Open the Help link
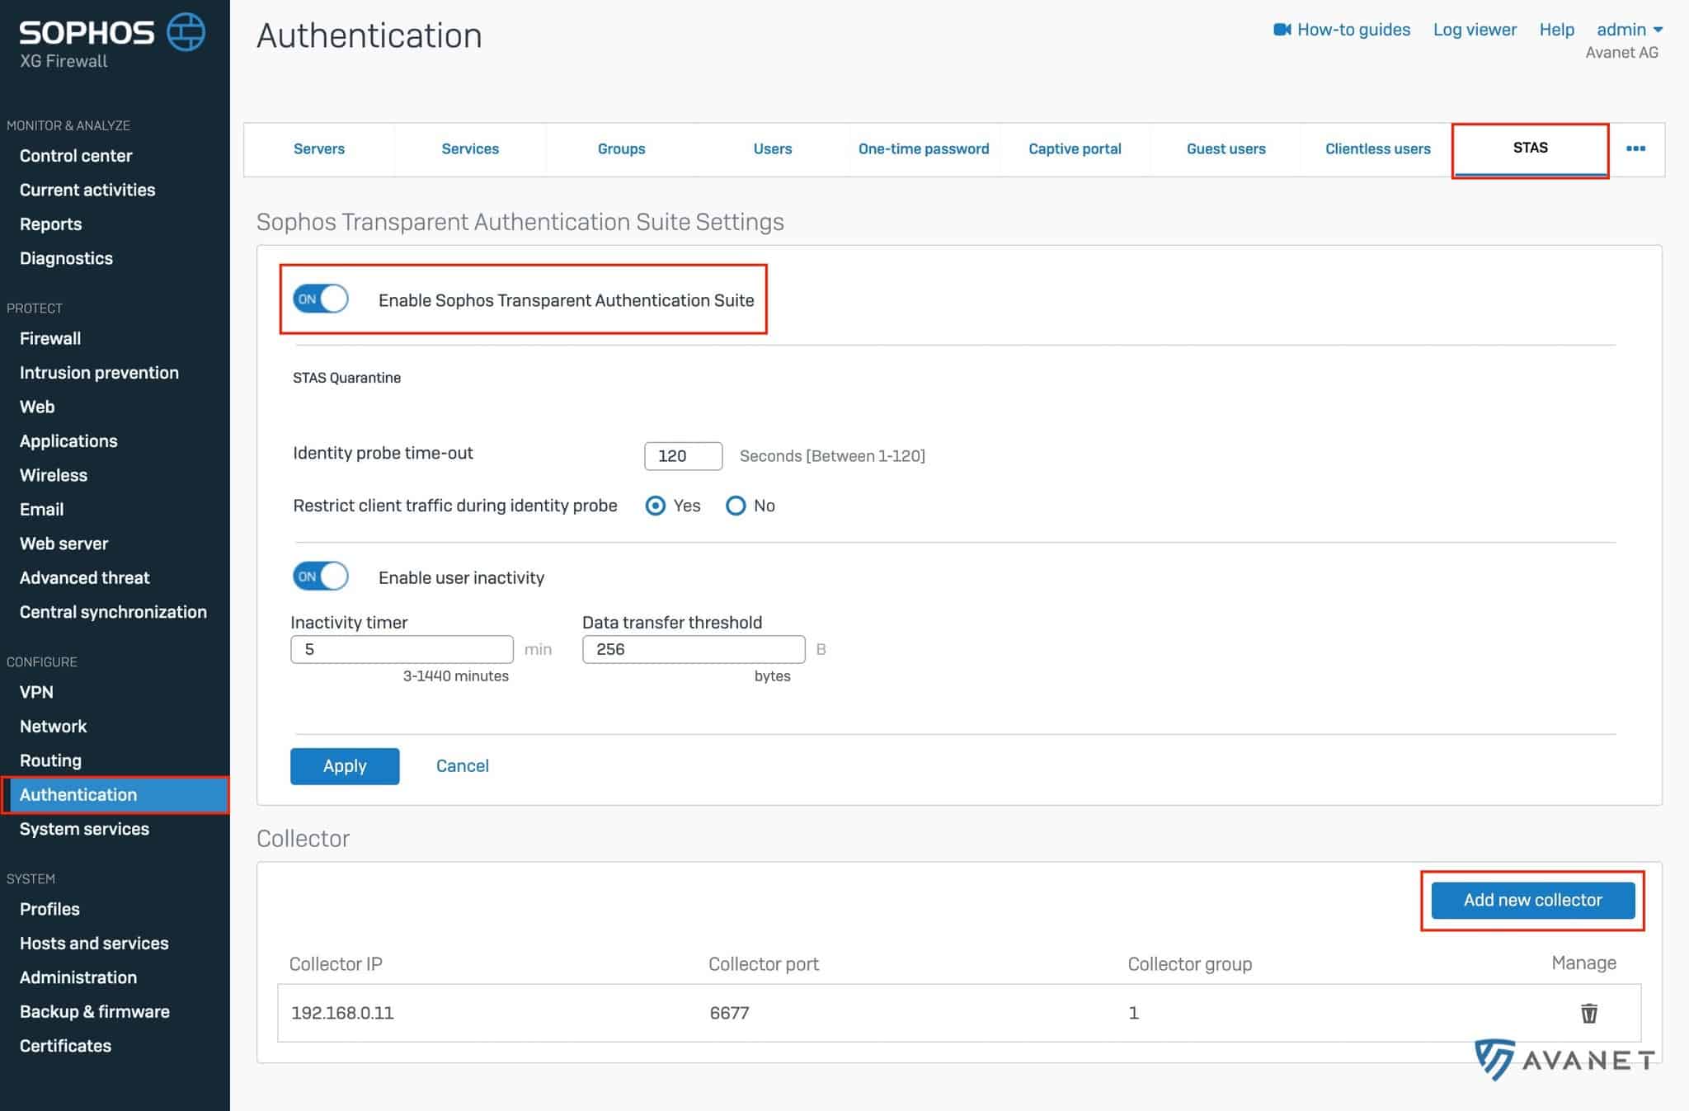The image size is (1689, 1111). coord(1556,30)
